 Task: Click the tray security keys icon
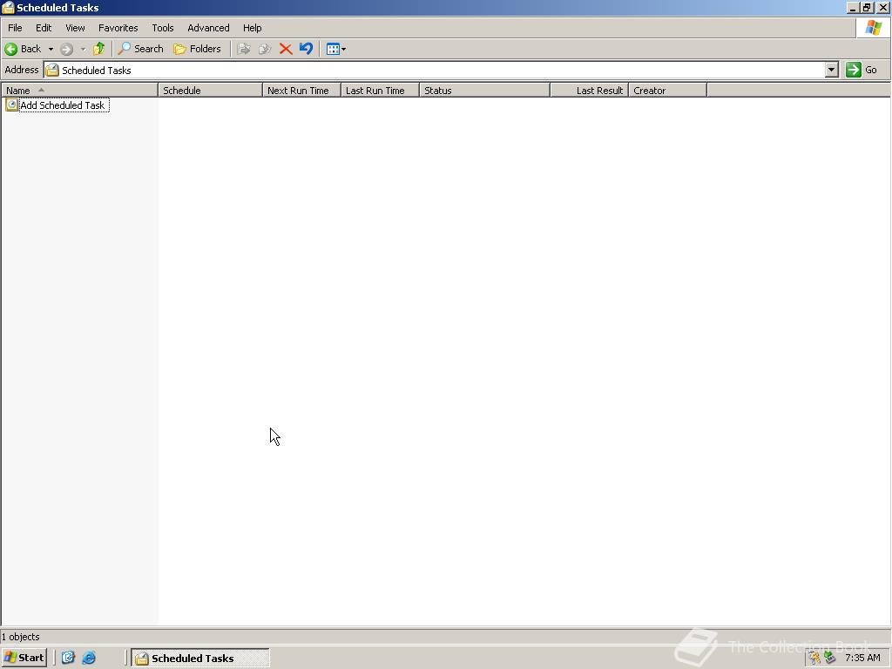(815, 658)
